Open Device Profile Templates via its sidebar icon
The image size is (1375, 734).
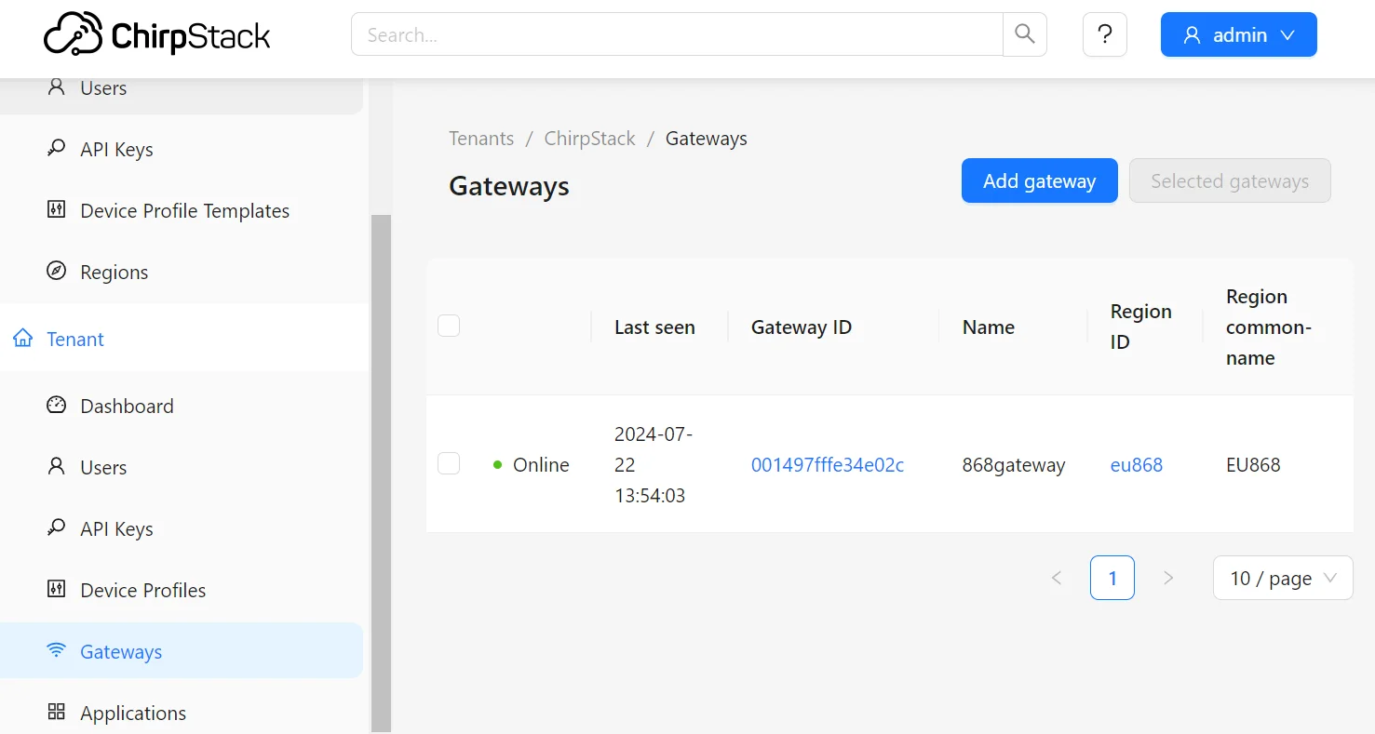click(x=57, y=210)
